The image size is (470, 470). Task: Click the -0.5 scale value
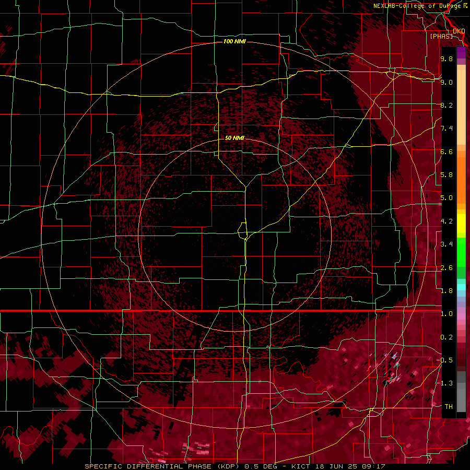coord(444,360)
